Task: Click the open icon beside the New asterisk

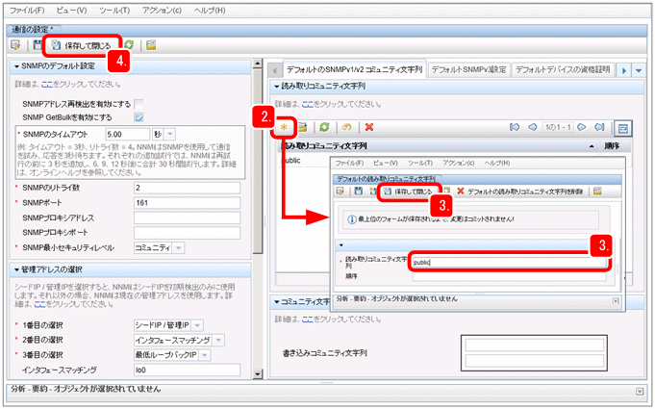Action: click(303, 127)
